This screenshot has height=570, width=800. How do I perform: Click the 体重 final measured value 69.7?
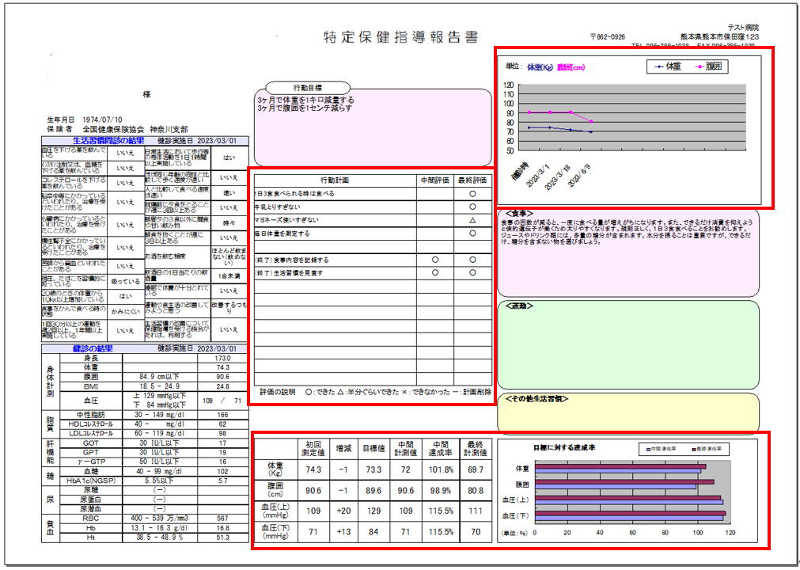474,470
